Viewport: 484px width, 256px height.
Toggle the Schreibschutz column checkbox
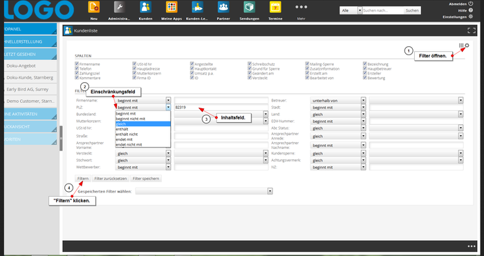point(250,64)
